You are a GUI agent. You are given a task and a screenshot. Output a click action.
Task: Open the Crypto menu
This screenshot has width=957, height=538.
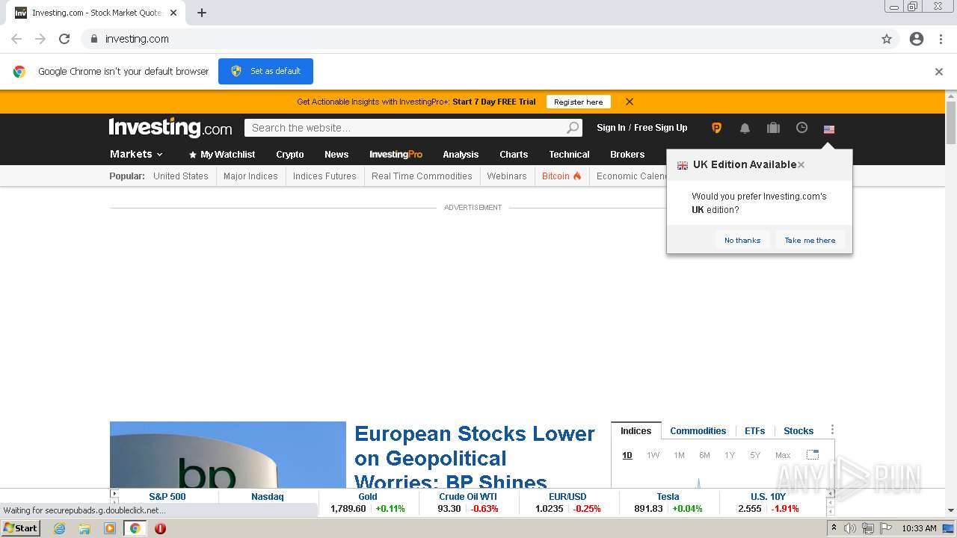pyautogui.click(x=290, y=154)
